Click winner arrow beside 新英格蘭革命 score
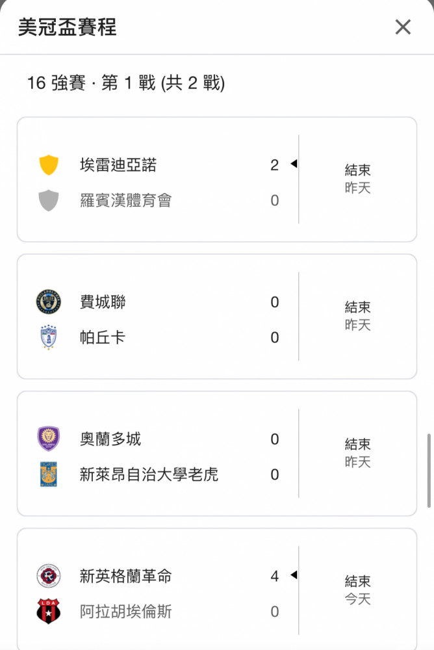 [x=294, y=575]
